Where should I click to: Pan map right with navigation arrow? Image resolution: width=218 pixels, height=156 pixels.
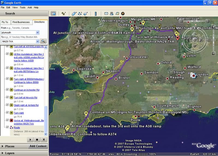(x=201, y=40)
